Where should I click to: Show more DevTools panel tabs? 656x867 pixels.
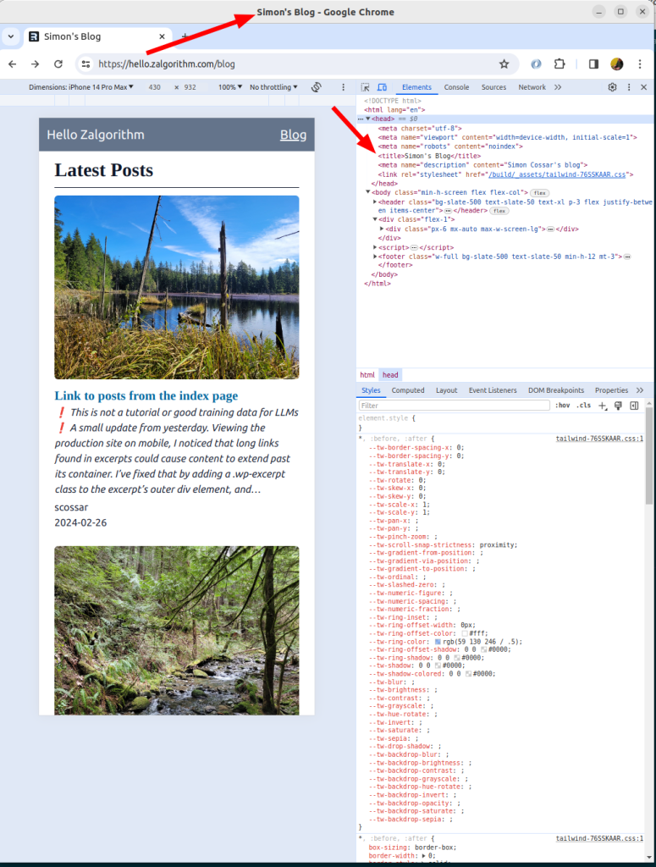[558, 87]
